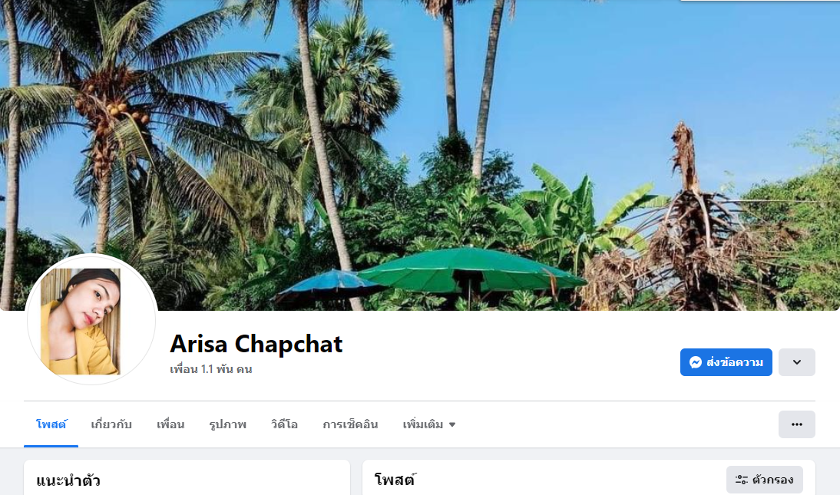
Task: Open the three-dots profile options menu
Action: click(x=796, y=424)
